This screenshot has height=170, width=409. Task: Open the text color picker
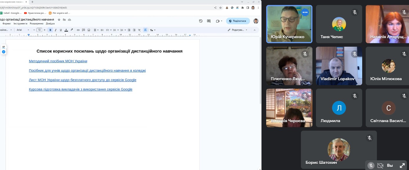(66, 30)
